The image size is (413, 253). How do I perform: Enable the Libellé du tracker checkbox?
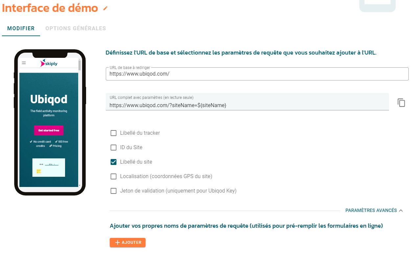click(113, 133)
